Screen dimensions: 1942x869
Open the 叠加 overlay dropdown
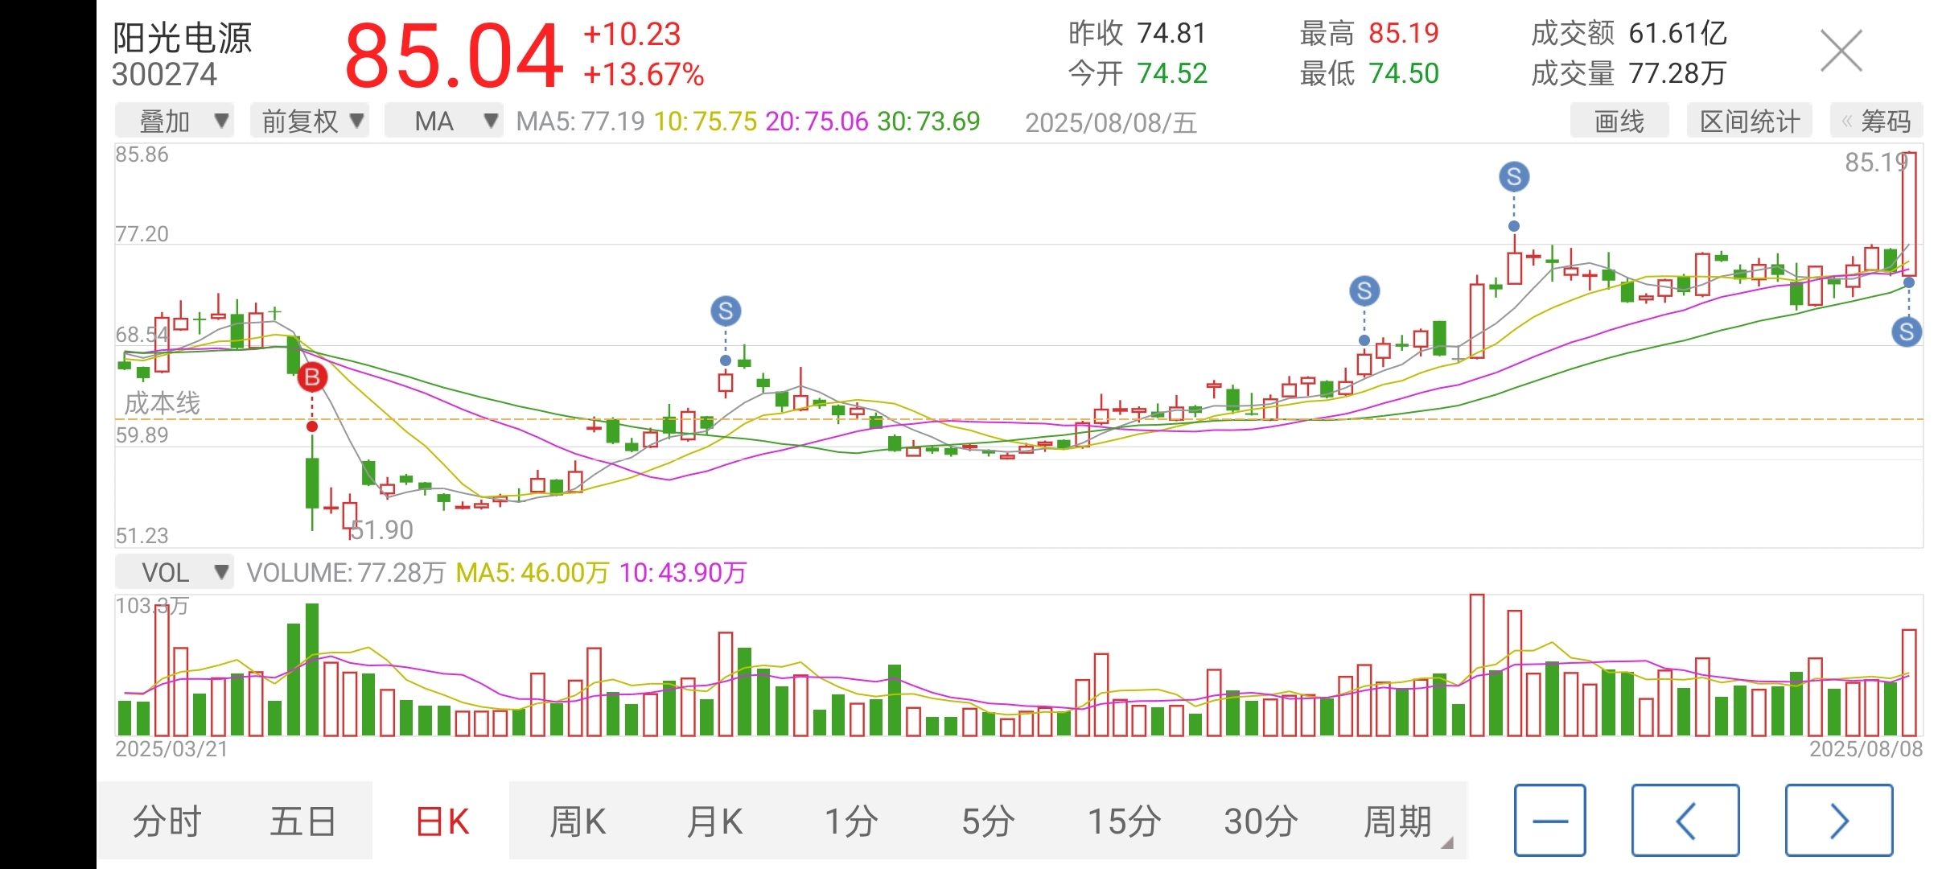[175, 121]
